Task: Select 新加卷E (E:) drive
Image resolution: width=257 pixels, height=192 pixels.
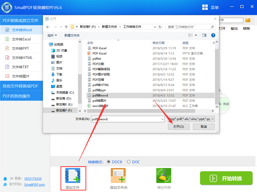Action: (62, 104)
